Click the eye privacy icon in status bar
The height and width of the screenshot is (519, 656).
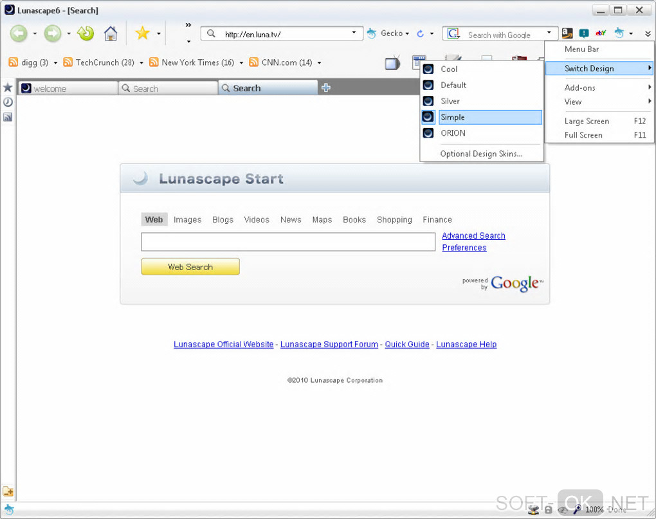563,510
